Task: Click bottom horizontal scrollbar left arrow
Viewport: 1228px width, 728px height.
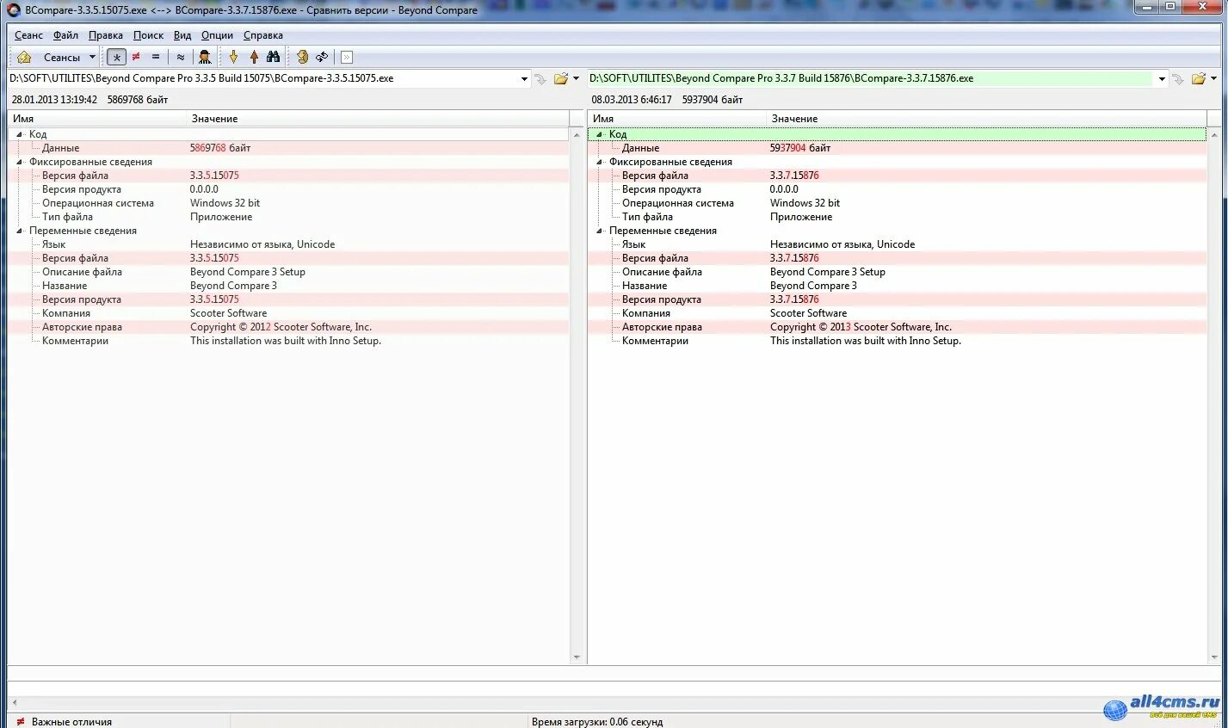Action: click(14, 703)
